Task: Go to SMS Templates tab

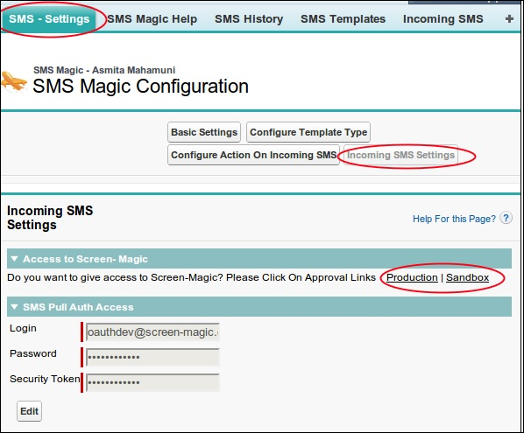Action: point(343,19)
